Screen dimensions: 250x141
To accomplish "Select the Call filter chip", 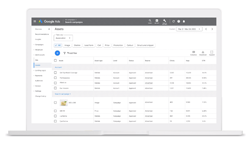I will coord(99,45).
